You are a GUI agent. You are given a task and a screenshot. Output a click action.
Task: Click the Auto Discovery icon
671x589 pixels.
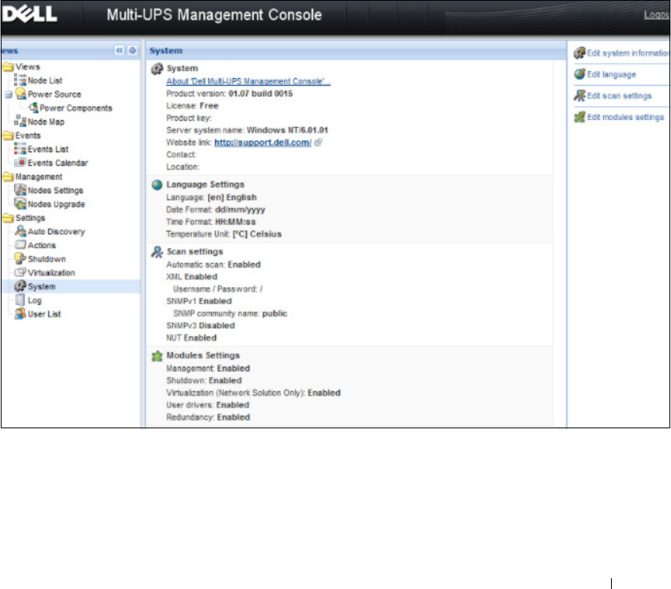20,232
